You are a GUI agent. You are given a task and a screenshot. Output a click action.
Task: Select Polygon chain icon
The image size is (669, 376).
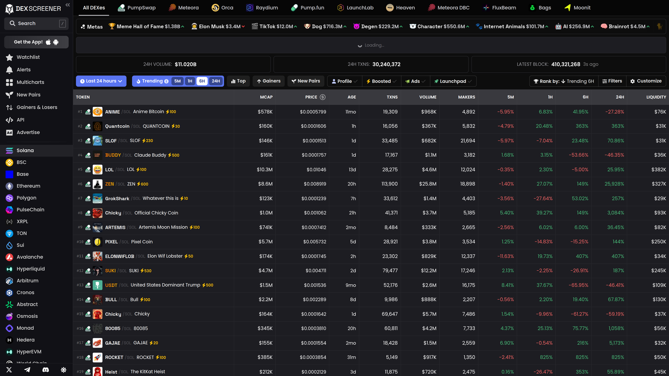[x=9, y=198]
